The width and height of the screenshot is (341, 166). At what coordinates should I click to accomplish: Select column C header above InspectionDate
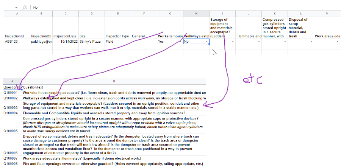tap(66, 14)
